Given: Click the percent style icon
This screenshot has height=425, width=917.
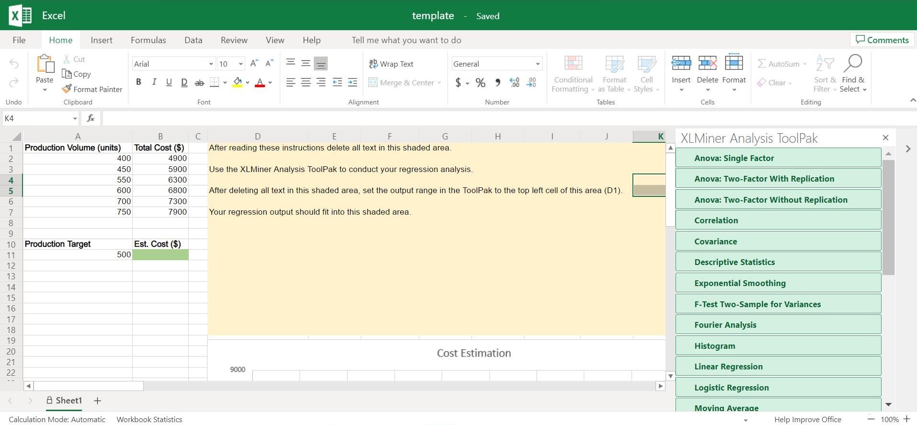Looking at the screenshot, I should (480, 83).
